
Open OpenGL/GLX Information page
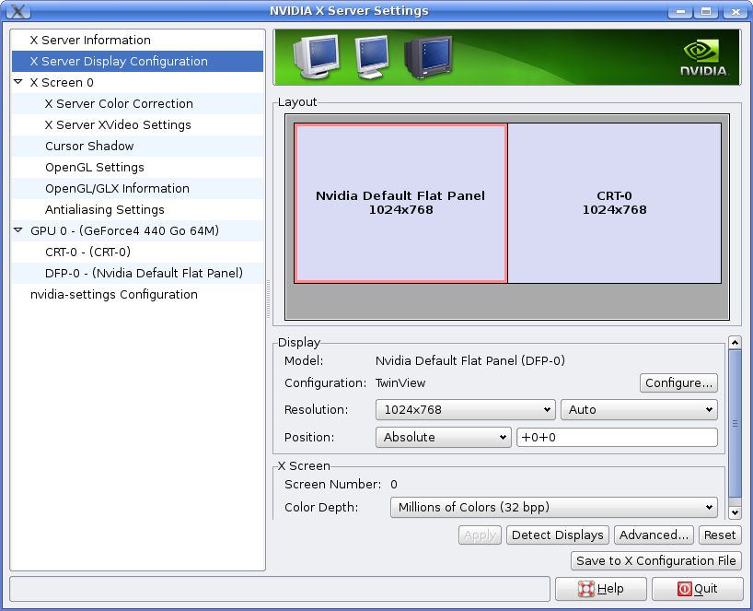[x=137, y=188]
